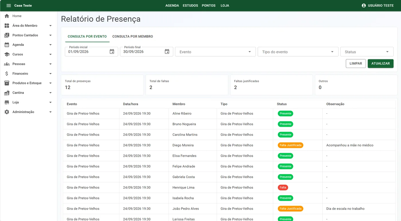
Task: Click the Cantina food icon
Action: click(x=7, y=93)
